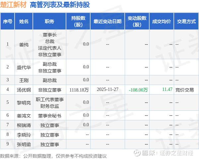Click the date 2025-11-27
The height and width of the screenshot is (159, 199).
click(107, 89)
